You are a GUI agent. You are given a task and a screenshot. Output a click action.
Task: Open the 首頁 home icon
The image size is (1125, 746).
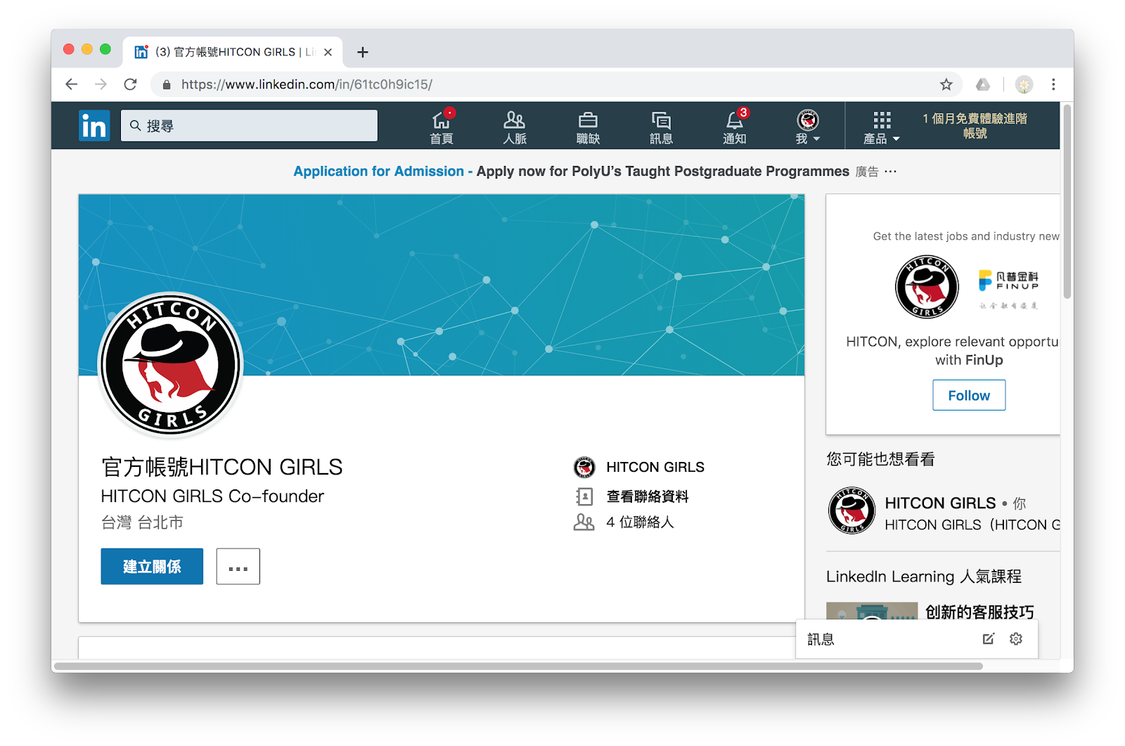click(442, 127)
